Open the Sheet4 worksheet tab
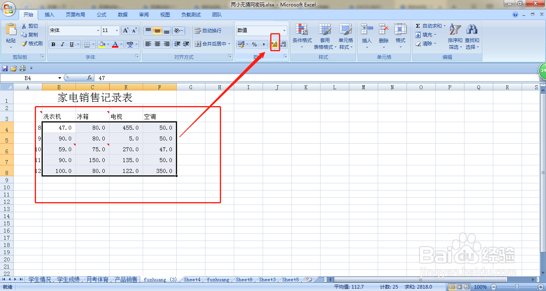 pos(192,279)
